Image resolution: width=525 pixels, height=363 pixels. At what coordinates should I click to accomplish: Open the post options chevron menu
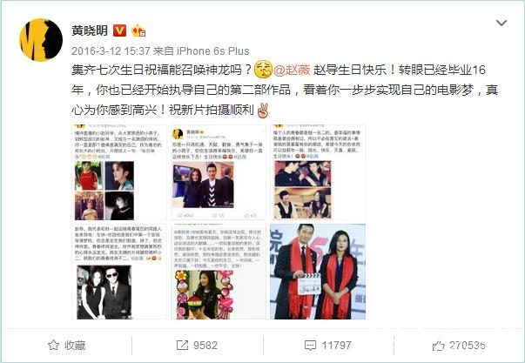(x=501, y=24)
